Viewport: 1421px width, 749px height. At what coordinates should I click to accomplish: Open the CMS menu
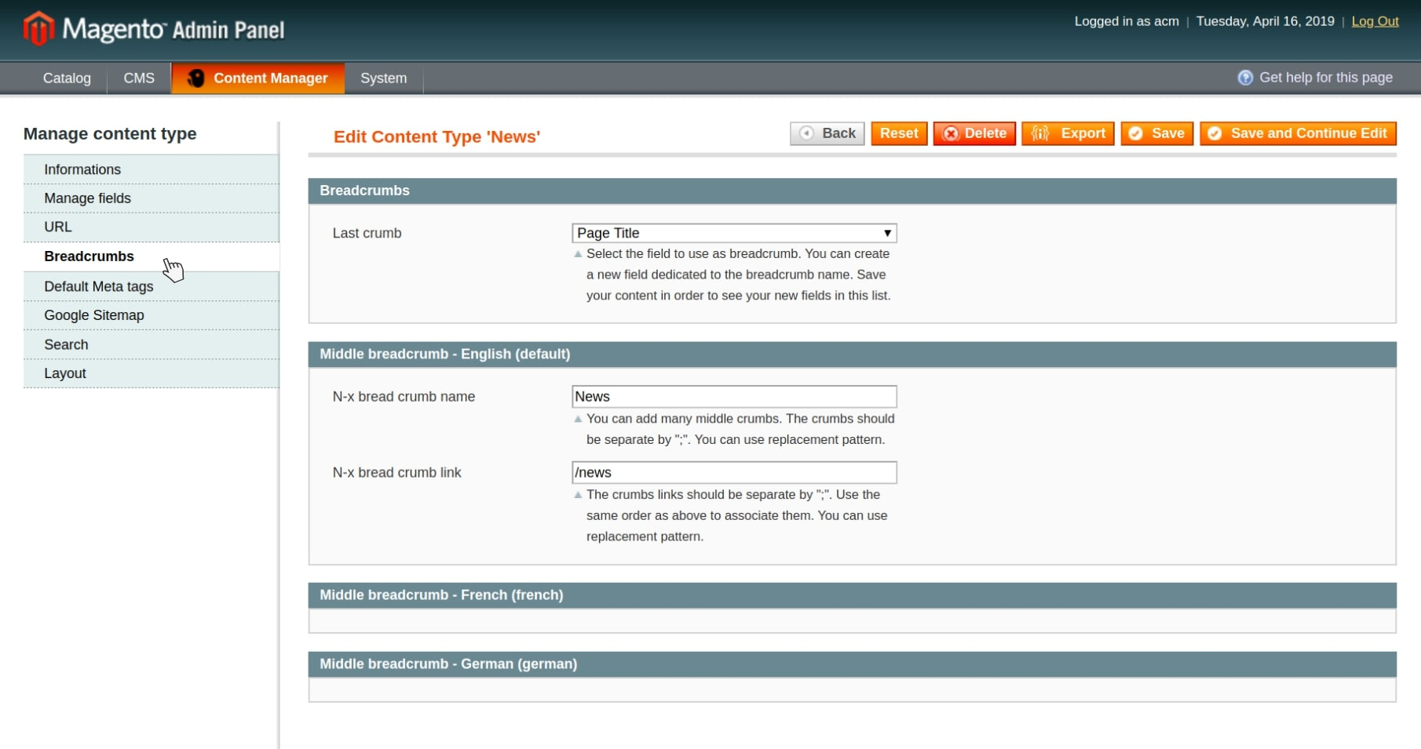[139, 78]
